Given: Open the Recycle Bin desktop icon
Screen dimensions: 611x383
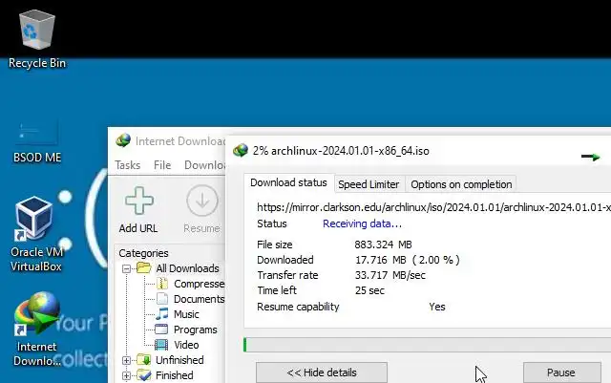Looking at the screenshot, I should coord(37,39).
